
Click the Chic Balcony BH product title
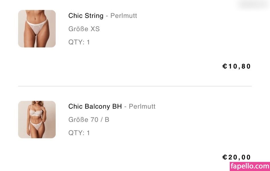(x=95, y=106)
